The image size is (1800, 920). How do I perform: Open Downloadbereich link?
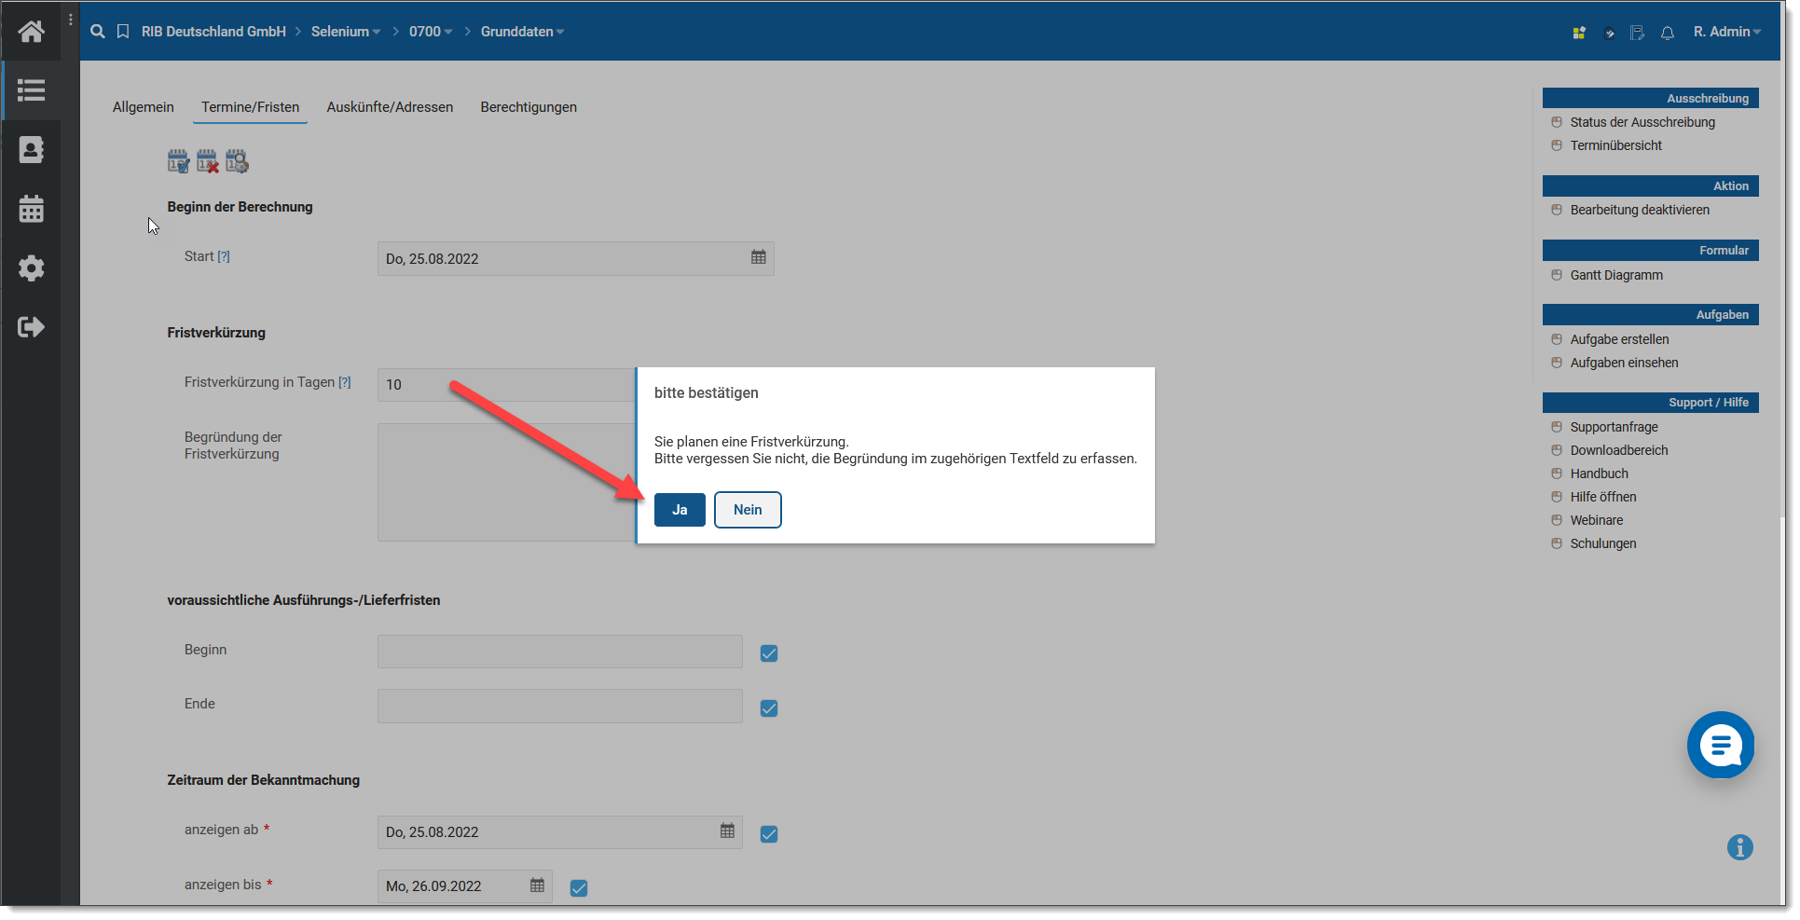(x=1619, y=450)
